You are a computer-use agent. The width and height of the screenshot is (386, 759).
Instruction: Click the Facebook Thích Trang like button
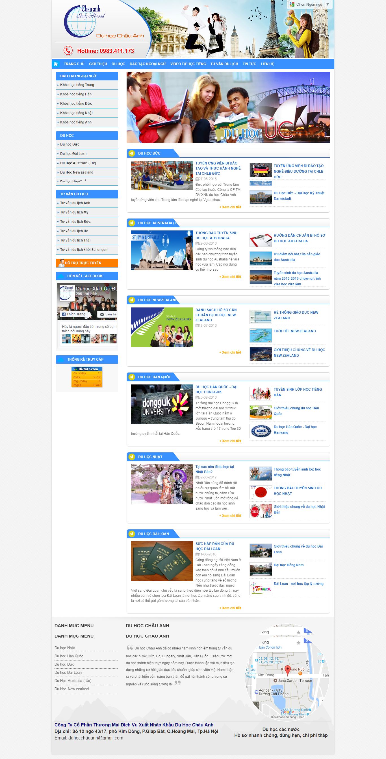[x=74, y=314]
